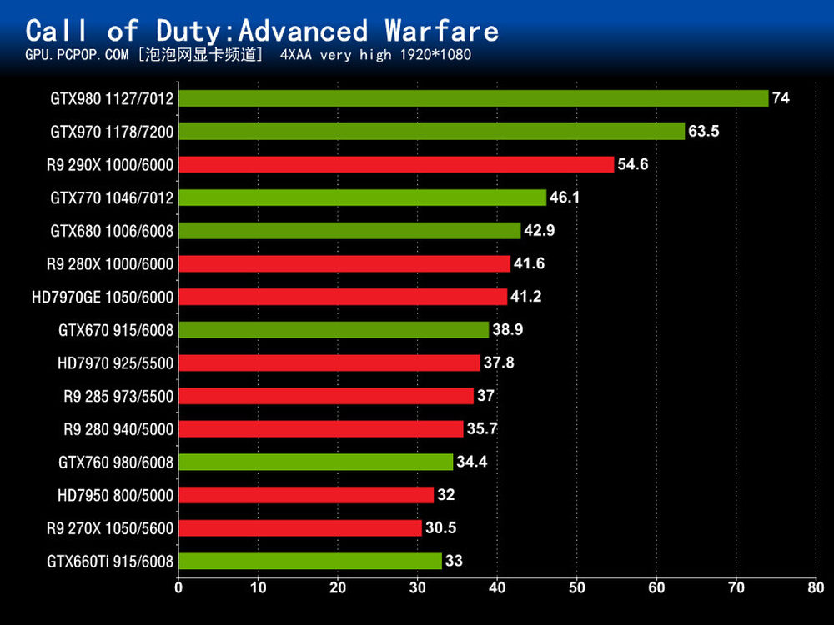The image size is (834, 625).
Task: Click the green bar for GTX670
Action: pyautogui.click(x=334, y=329)
